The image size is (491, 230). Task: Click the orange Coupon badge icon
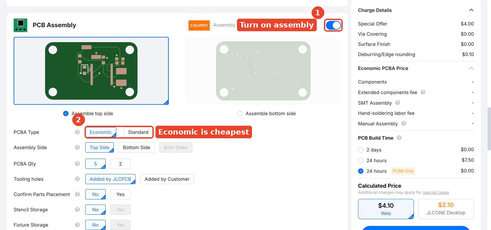(x=199, y=25)
